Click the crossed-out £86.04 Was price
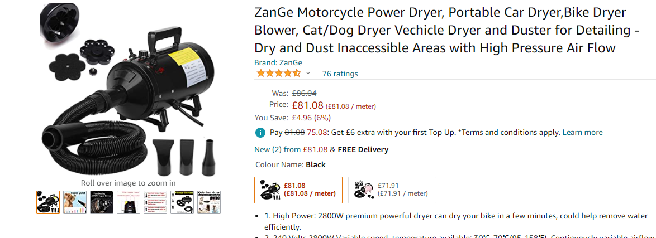The height and width of the screenshot is (238, 656). point(304,93)
